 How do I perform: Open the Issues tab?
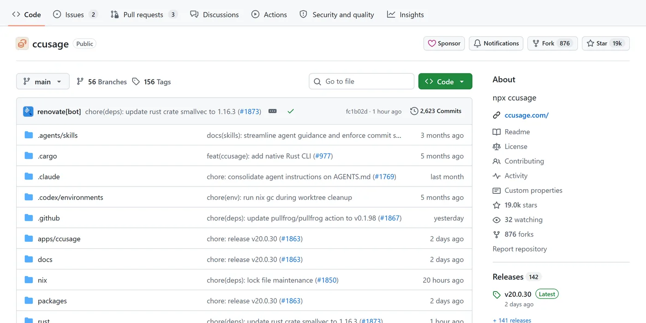pos(75,14)
